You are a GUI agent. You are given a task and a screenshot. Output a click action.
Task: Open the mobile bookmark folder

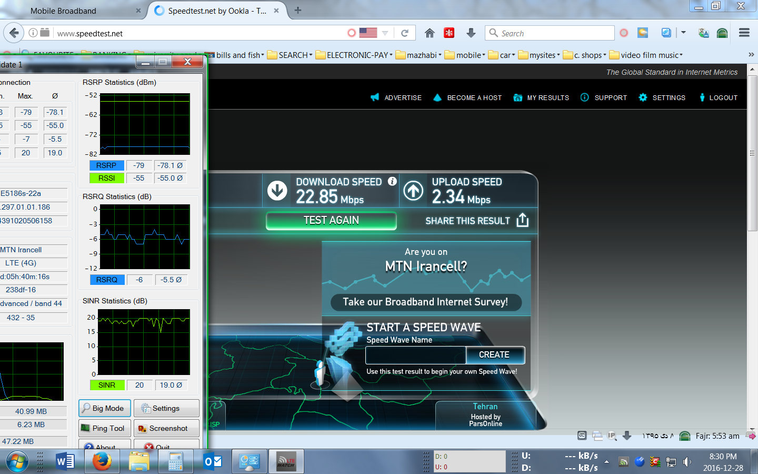click(465, 55)
